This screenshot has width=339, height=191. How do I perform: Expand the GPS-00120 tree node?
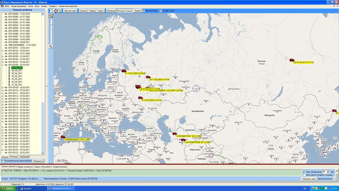pos(3,119)
